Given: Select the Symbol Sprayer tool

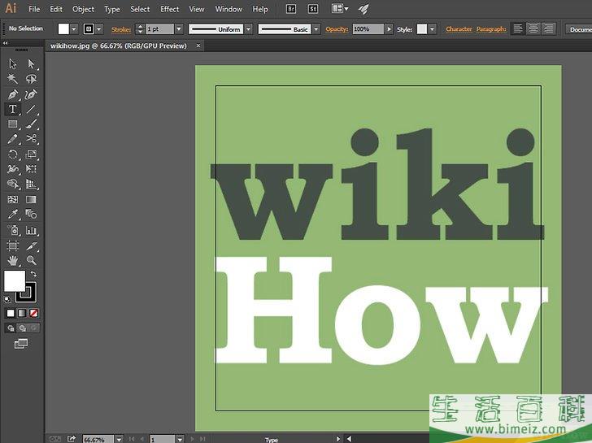Looking at the screenshot, I should click(13, 230).
